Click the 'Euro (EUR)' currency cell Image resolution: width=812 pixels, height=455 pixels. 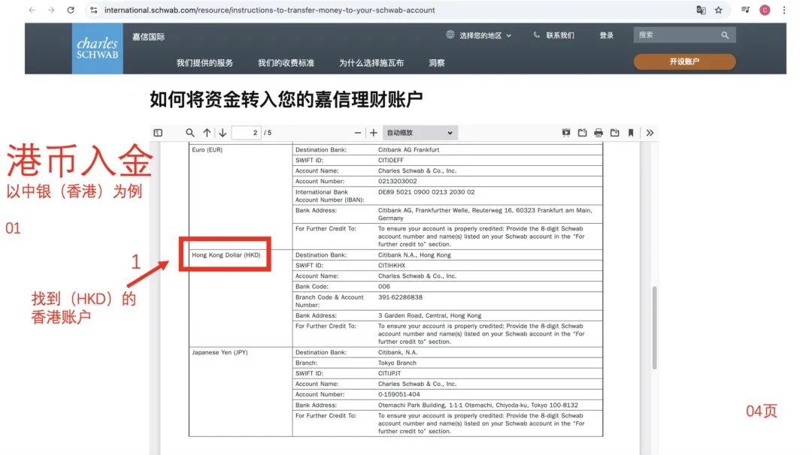coord(208,149)
